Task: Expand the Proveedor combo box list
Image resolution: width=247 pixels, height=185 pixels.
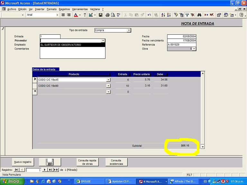Action: (x=103, y=41)
